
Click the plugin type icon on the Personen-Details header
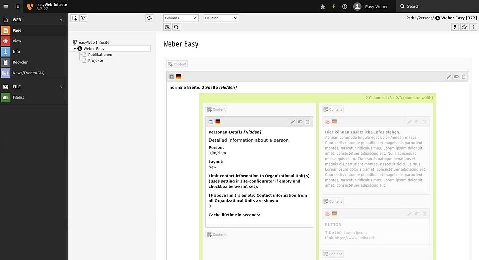pyautogui.click(x=211, y=122)
